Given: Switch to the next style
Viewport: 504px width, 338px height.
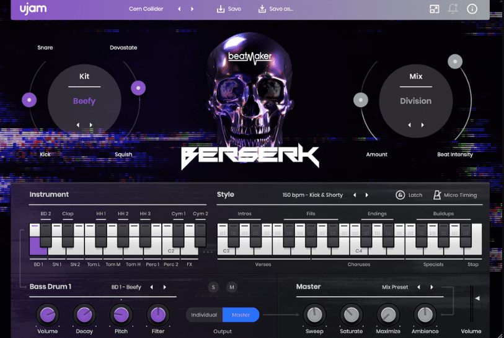Looking at the screenshot, I should coord(367,195).
